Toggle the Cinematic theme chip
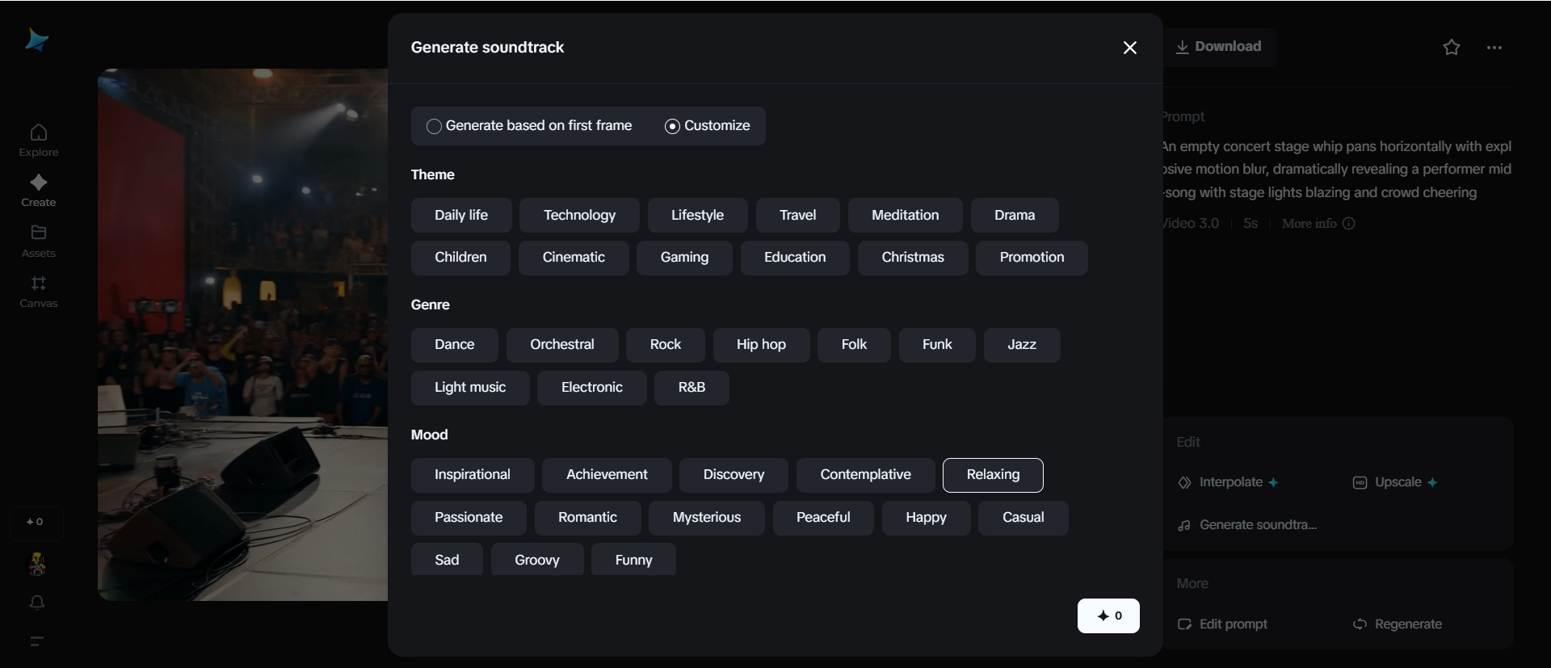Viewport: 1551px width, 668px height. click(574, 258)
